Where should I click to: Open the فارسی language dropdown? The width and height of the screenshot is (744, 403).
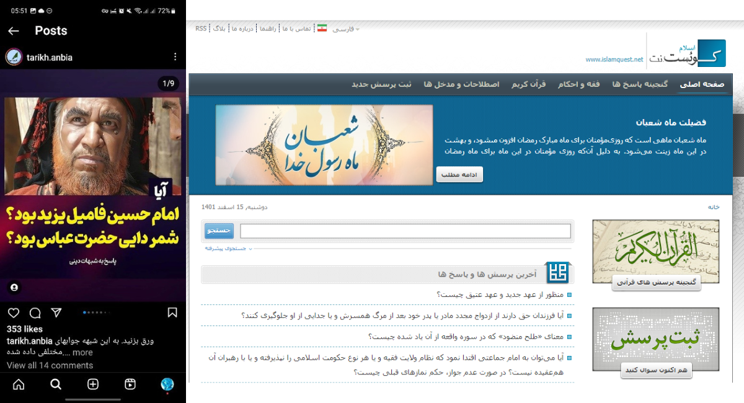click(x=345, y=29)
